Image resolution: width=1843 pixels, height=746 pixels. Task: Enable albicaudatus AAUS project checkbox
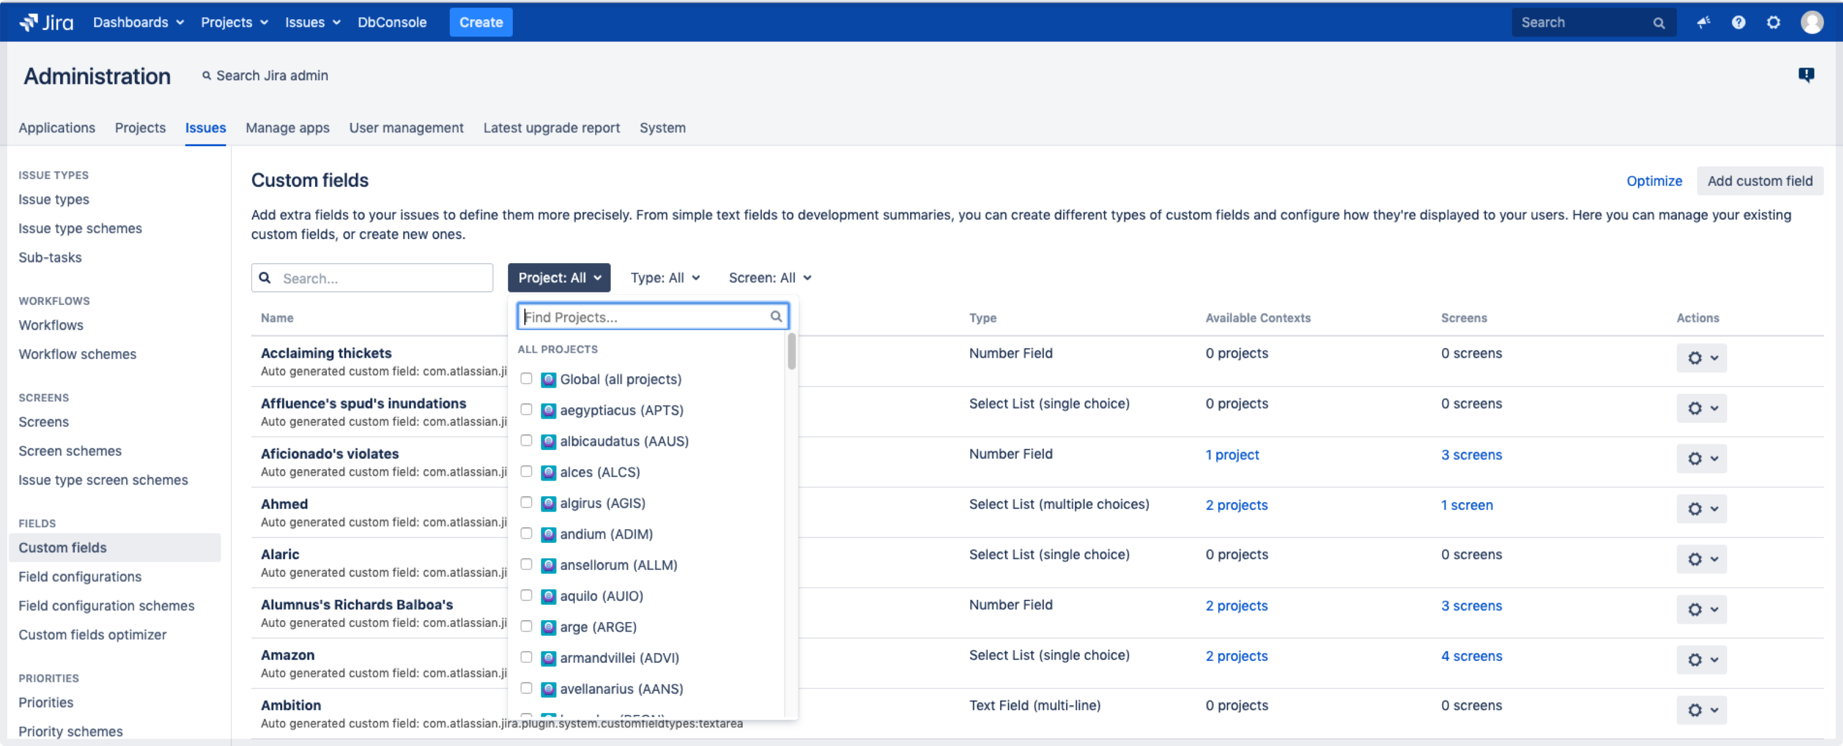(526, 440)
